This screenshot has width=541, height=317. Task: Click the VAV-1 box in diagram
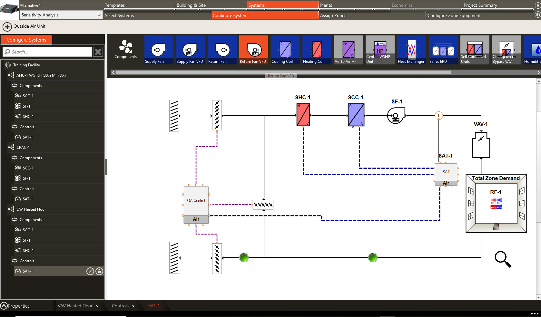tap(481, 145)
